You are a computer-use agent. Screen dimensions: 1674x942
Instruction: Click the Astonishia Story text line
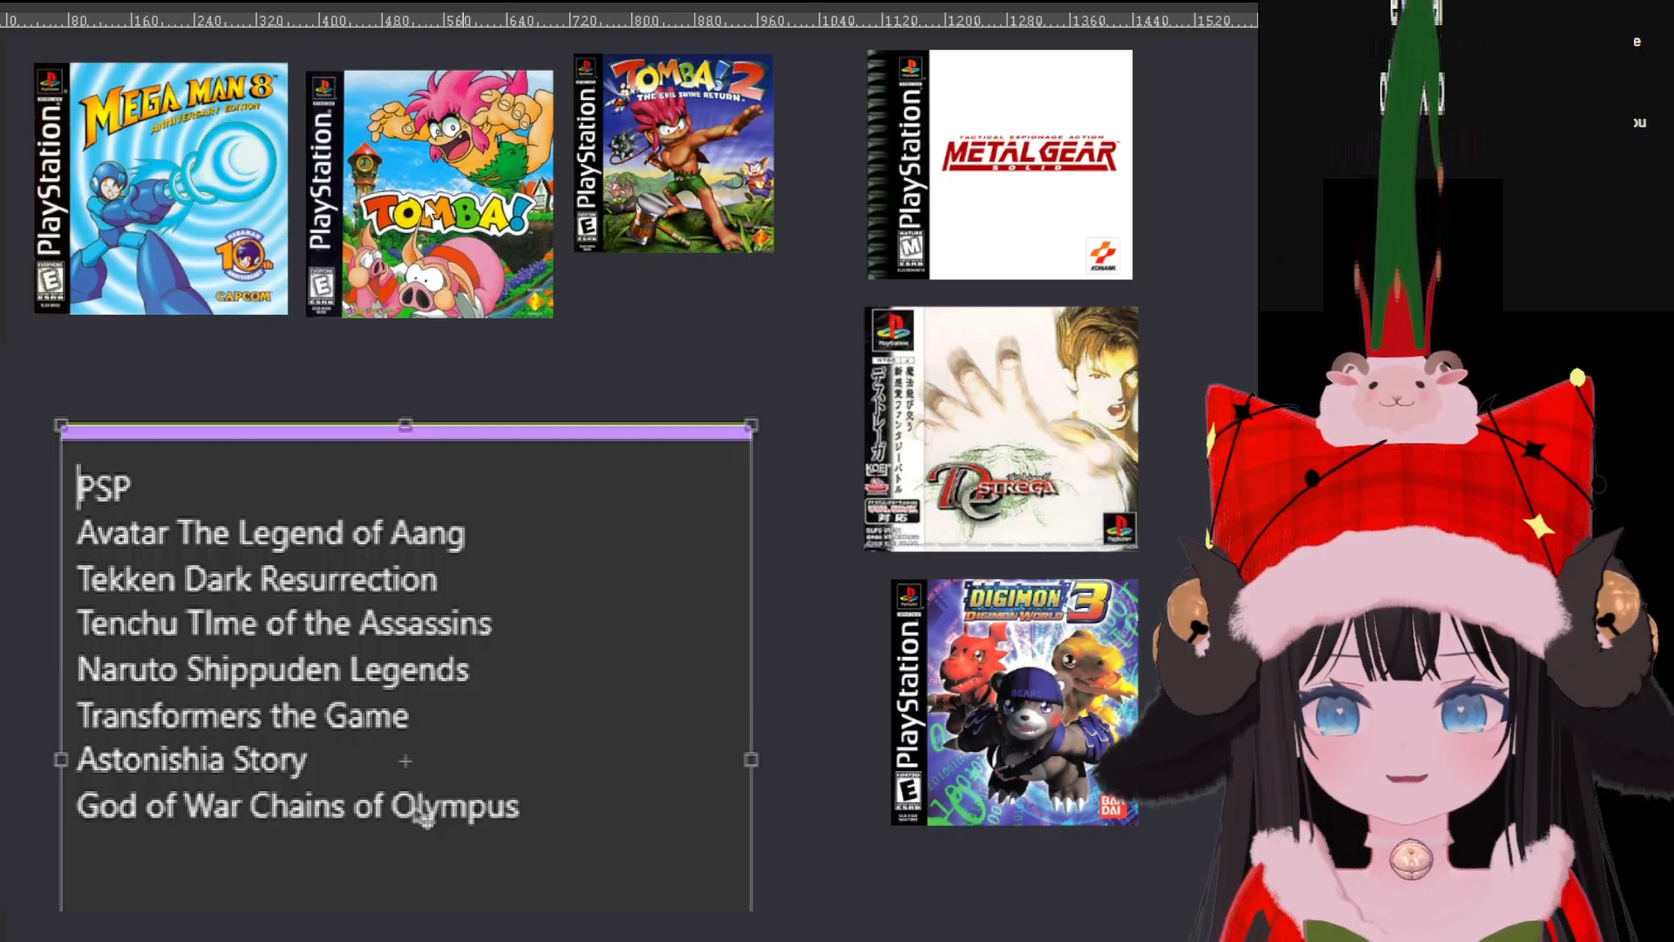[x=192, y=760]
